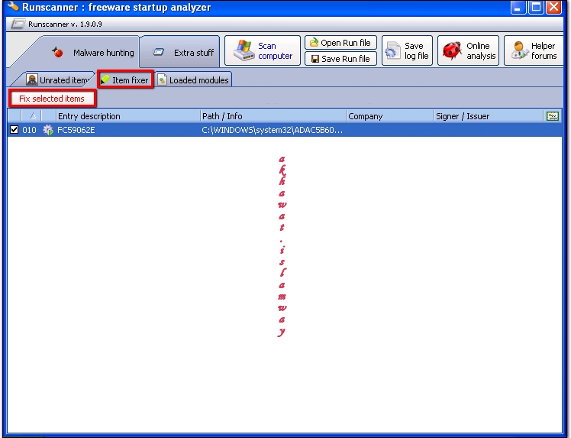
Task: Click the document icon on Save log file
Action: 392,50
